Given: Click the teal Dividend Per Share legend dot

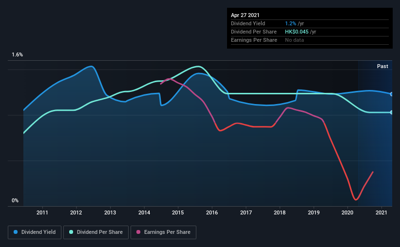Looking at the screenshot, I should (71, 232).
